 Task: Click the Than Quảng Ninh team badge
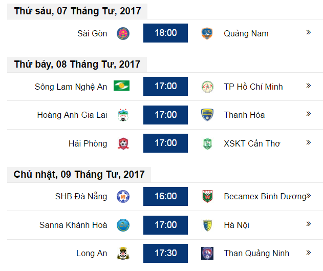(x=207, y=253)
